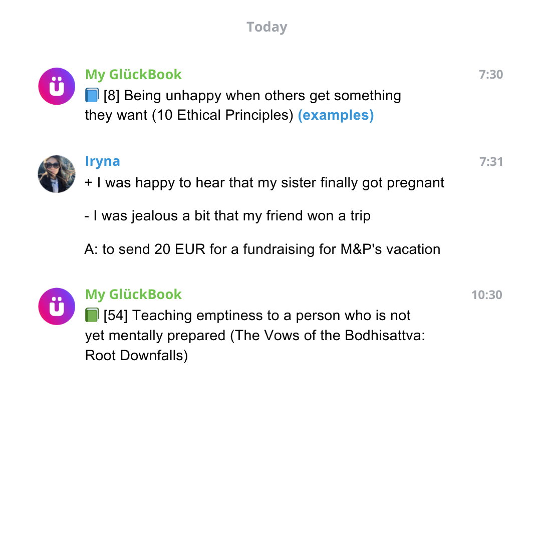Click the Today date header
The width and height of the screenshot is (541, 541).
(266, 27)
